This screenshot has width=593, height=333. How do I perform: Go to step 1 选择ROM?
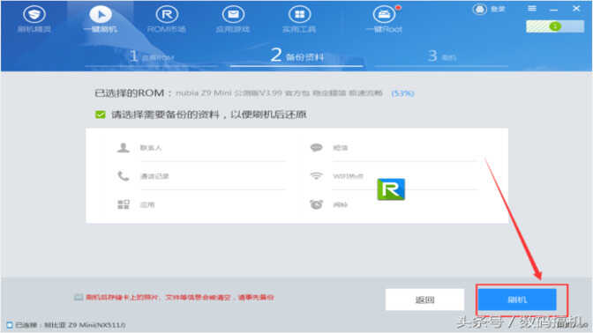[151, 56]
